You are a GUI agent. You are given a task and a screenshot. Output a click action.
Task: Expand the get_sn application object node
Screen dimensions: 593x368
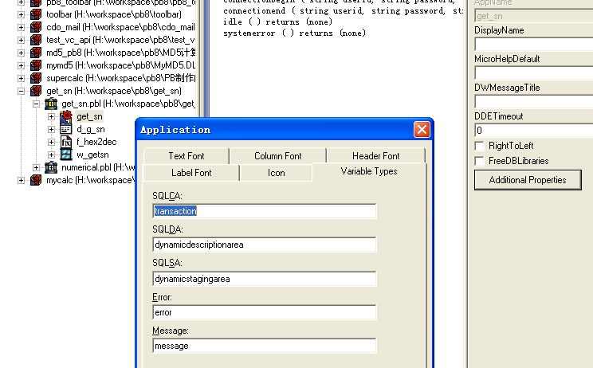tap(52, 117)
